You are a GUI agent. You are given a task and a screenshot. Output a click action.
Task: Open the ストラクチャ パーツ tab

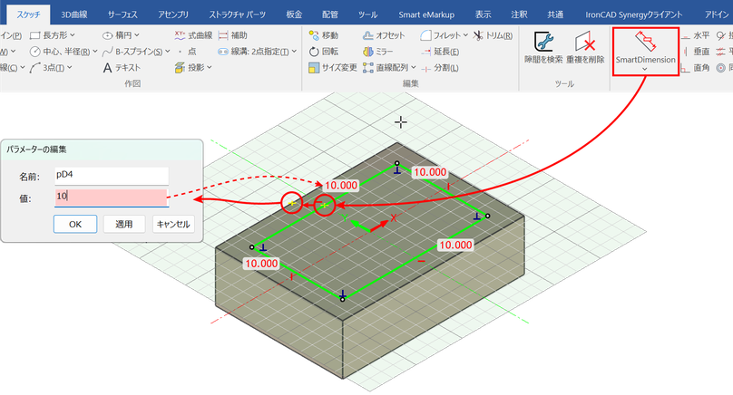pyautogui.click(x=237, y=14)
